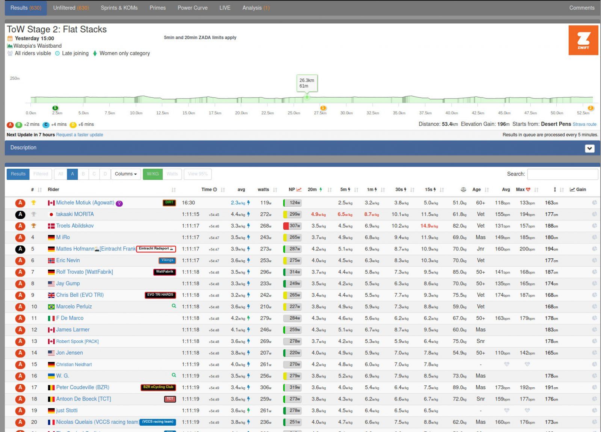Click the Request a faster update link
This screenshot has height=432, width=601.
coord(80,135)
